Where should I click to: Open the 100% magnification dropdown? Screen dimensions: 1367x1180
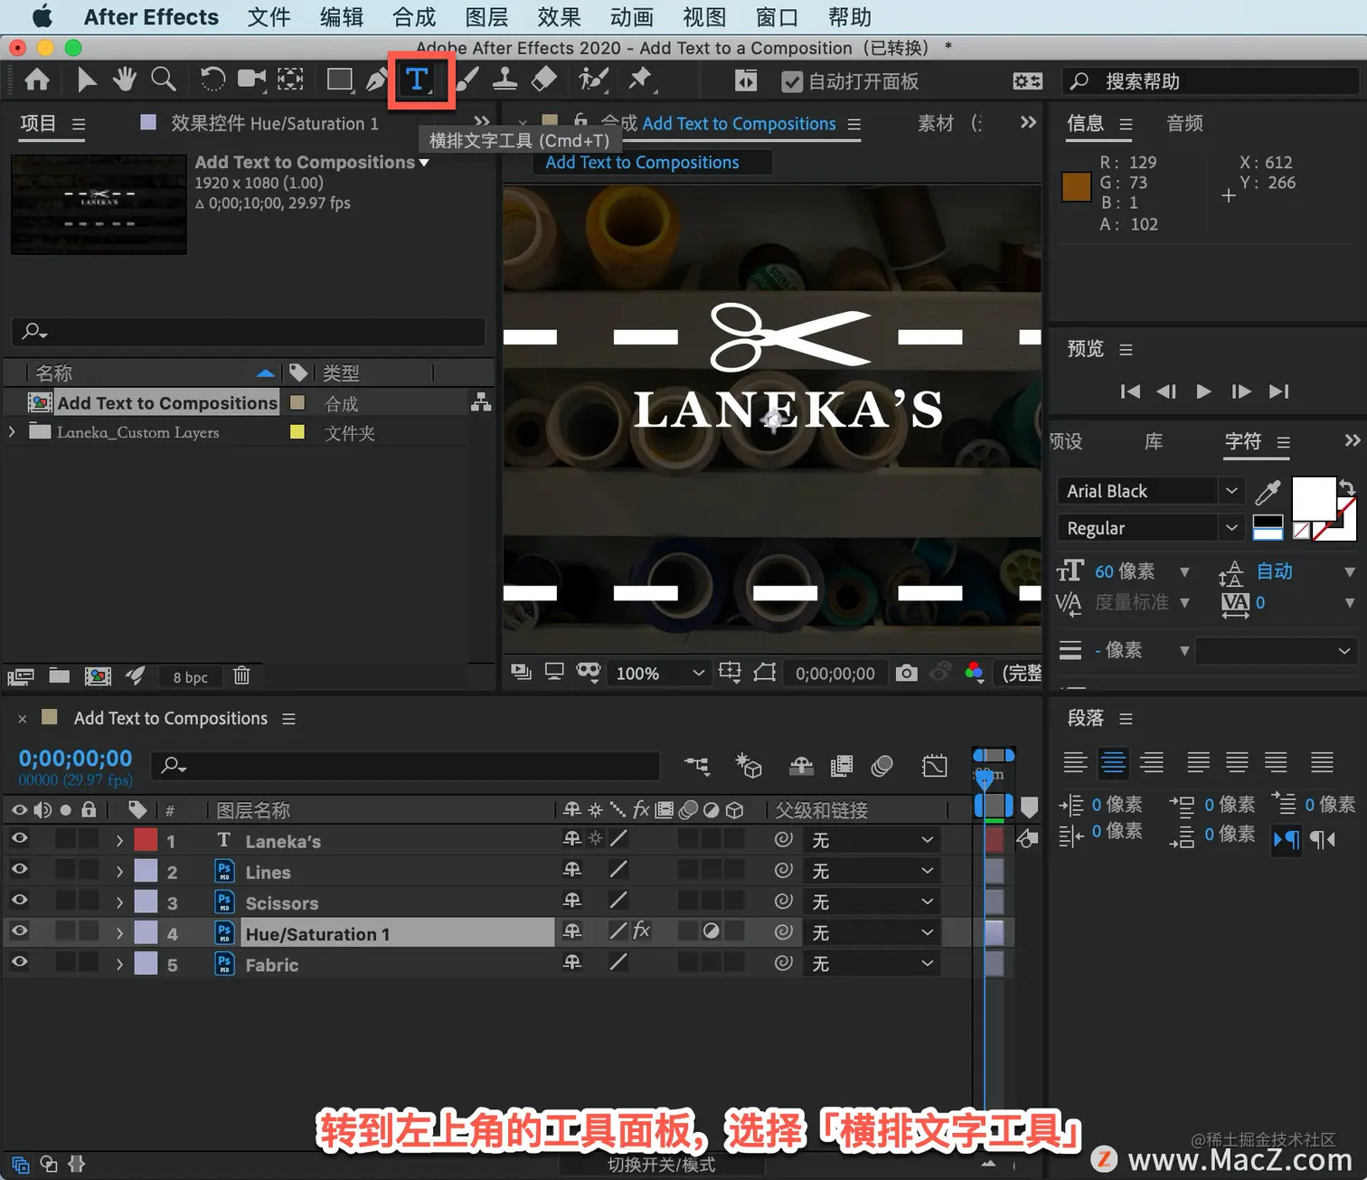pos(658,673)
